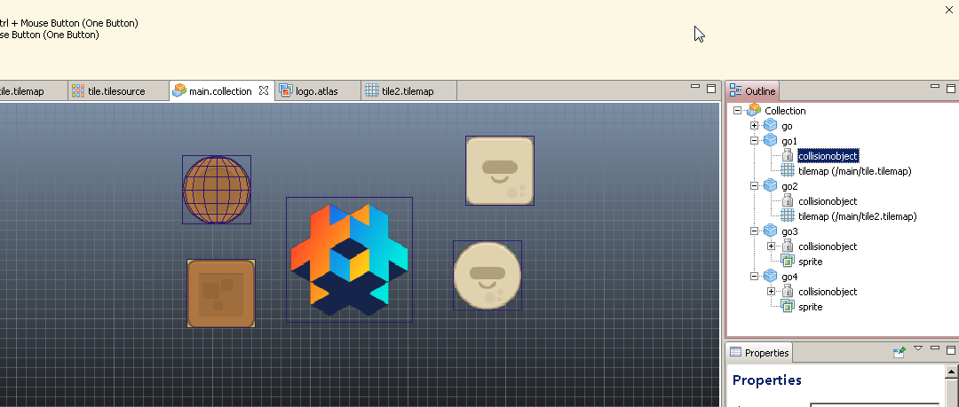Click the Outline tab icon
Screen dimensions: 959x407
click(x=736, y=90)
